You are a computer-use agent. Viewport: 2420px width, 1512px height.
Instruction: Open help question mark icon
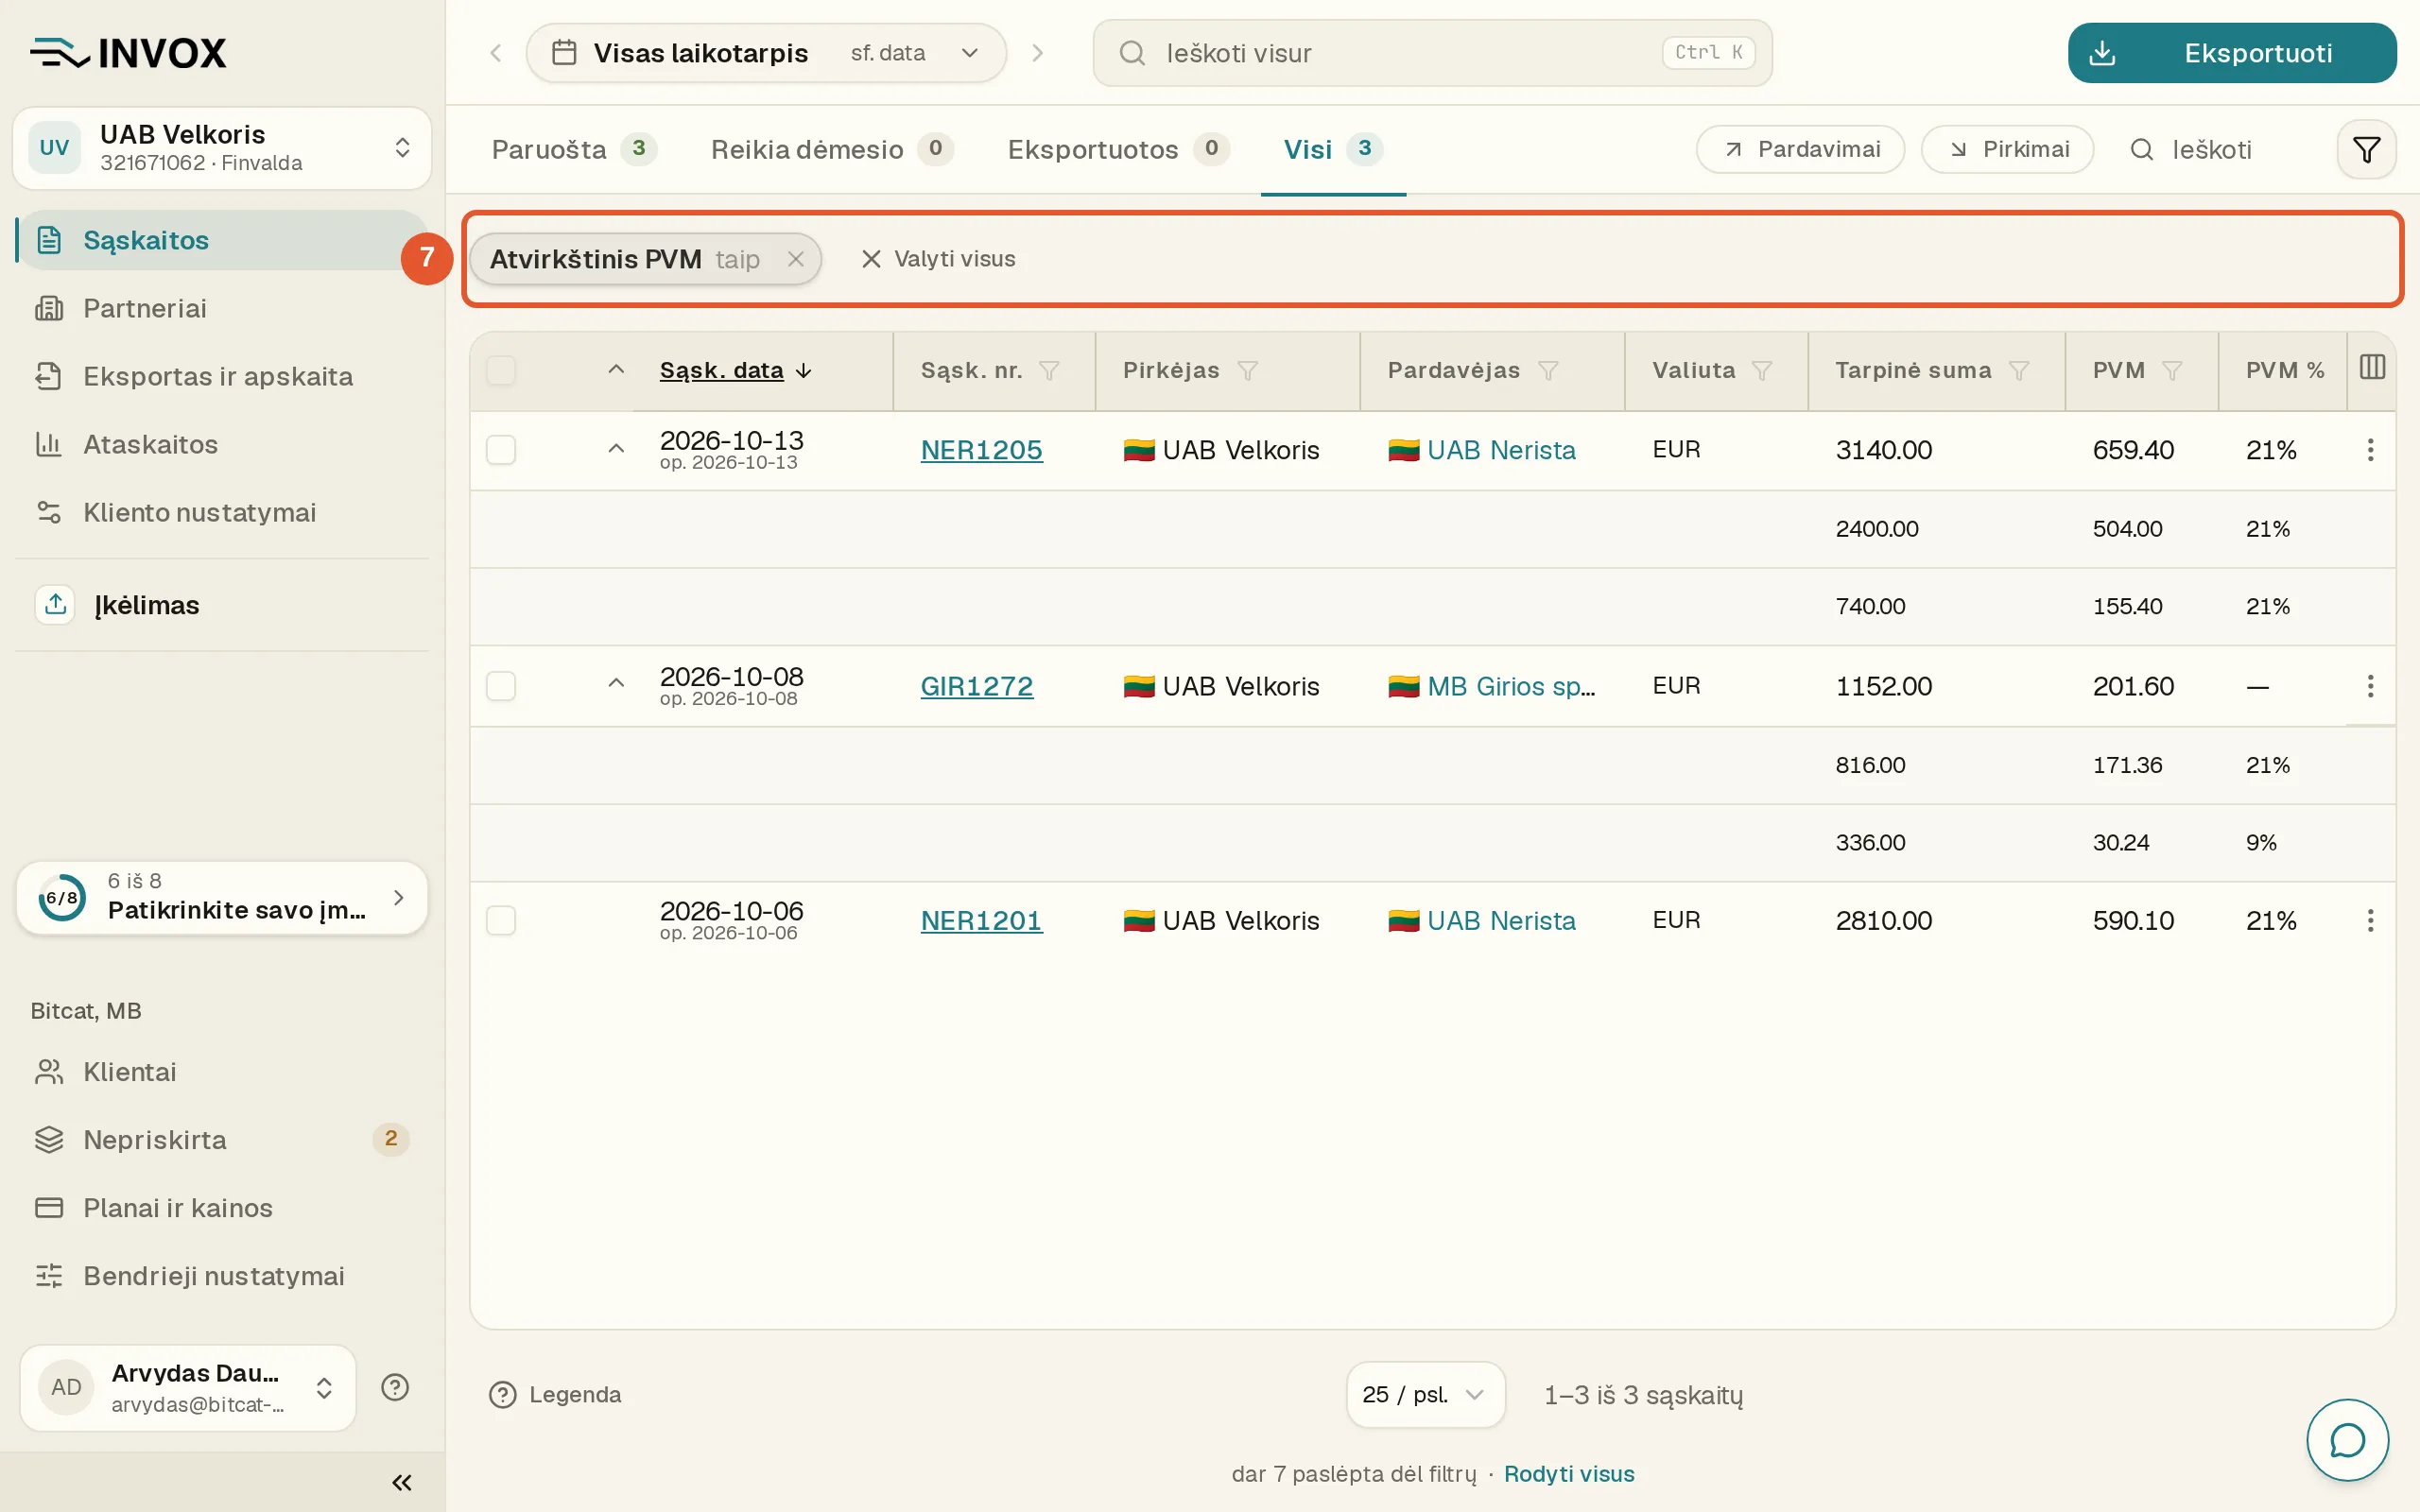pyautogui.click(x=395, y=1387)
